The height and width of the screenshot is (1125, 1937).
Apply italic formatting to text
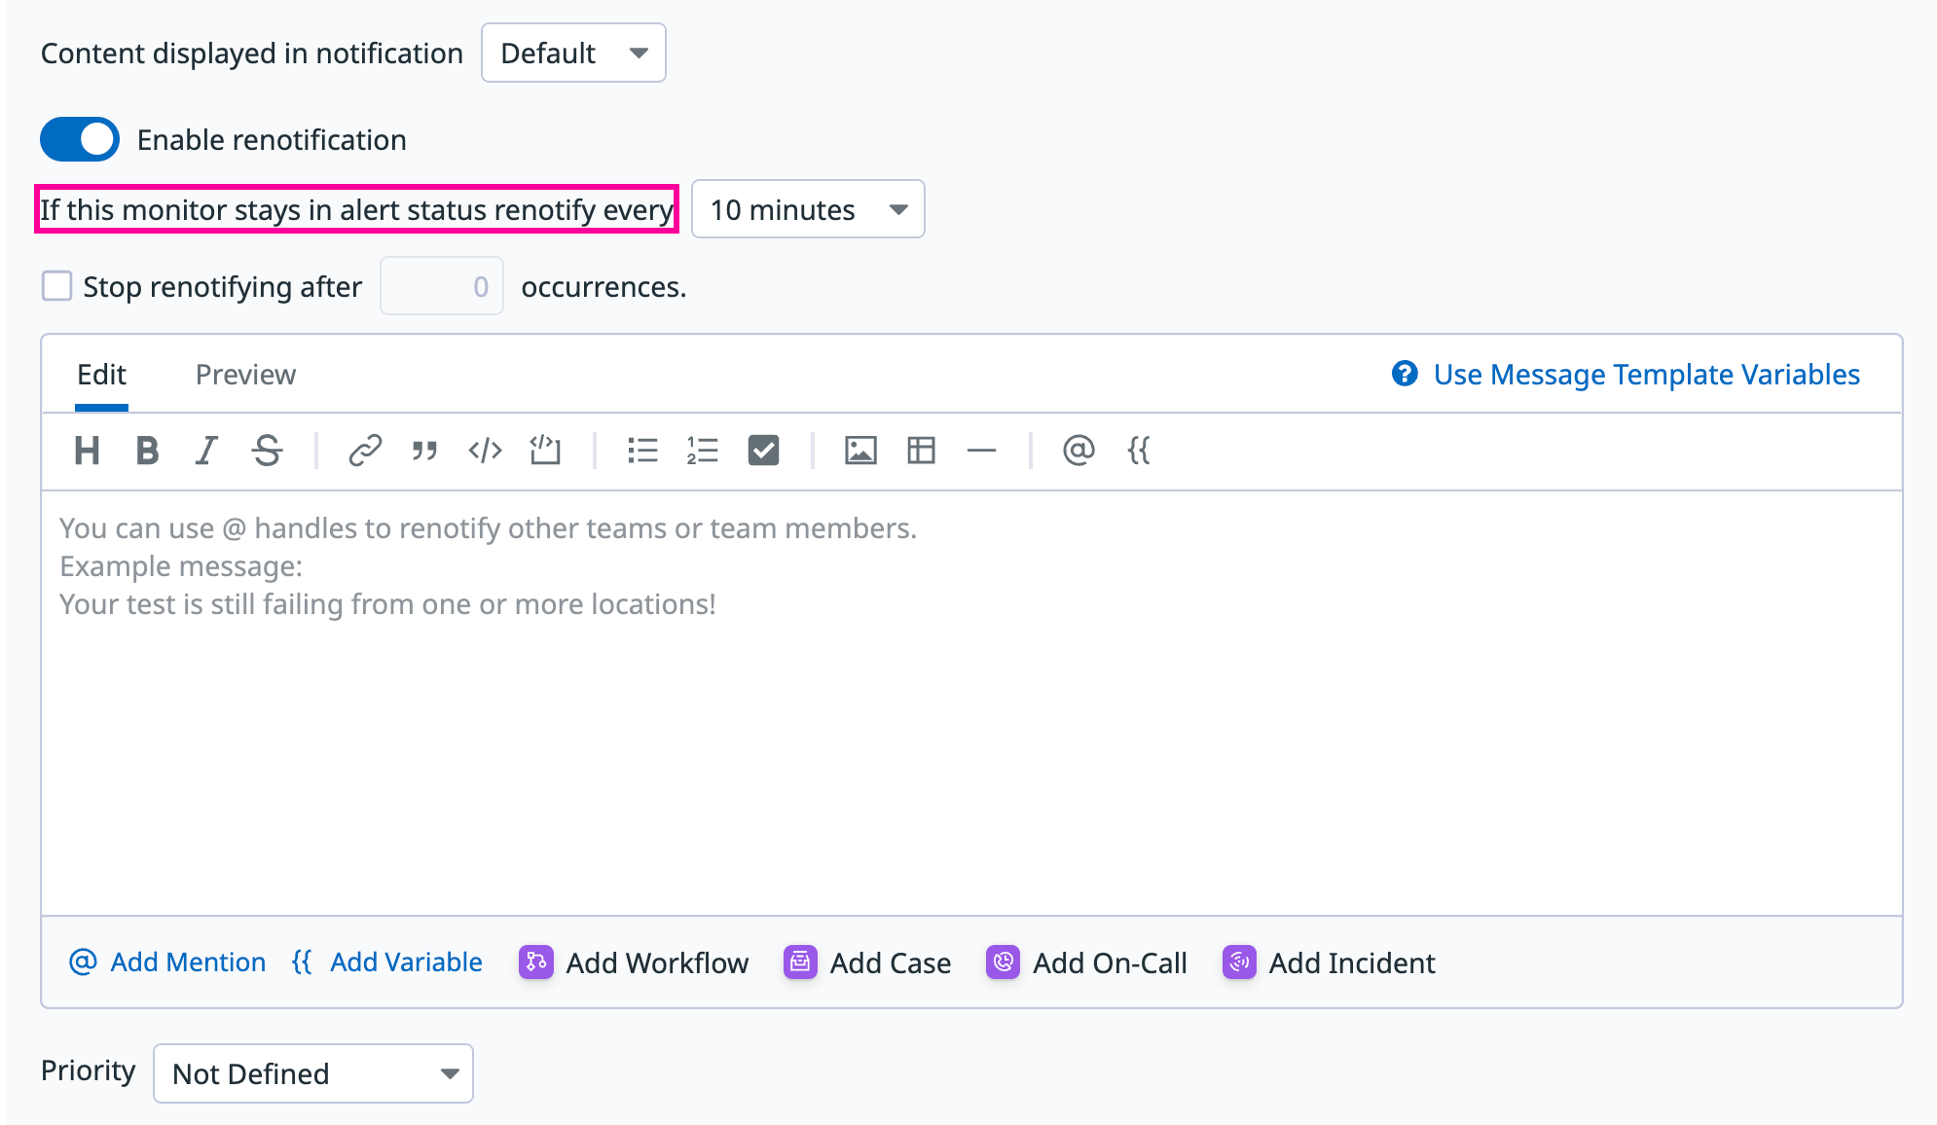(206, 451)
